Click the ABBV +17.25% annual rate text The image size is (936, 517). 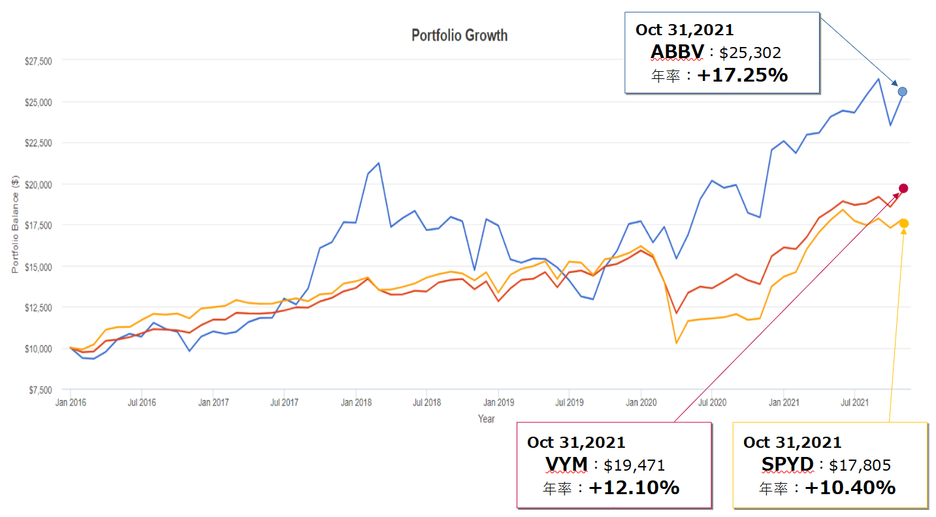pyautogui.click(x=742, y=75)
